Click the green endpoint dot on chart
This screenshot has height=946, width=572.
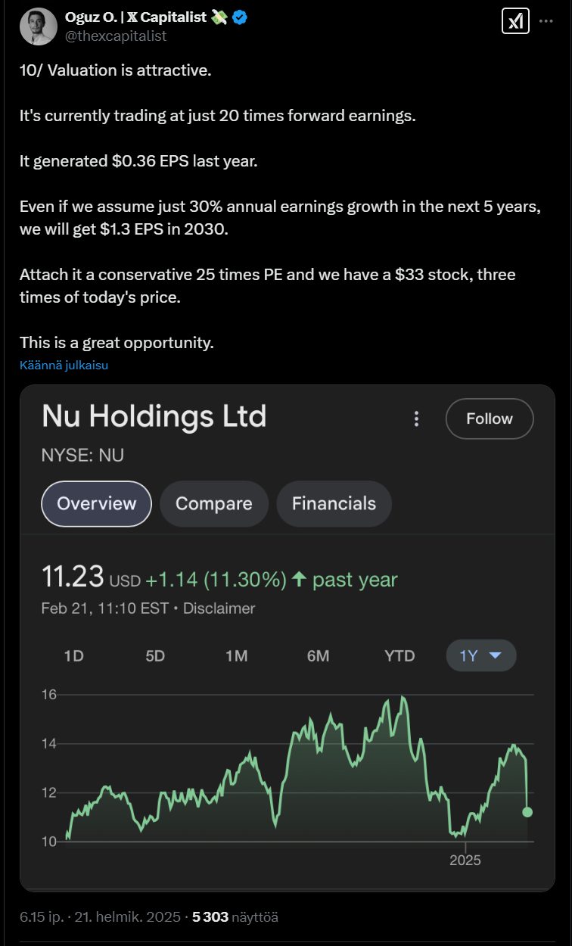point(527,812)
